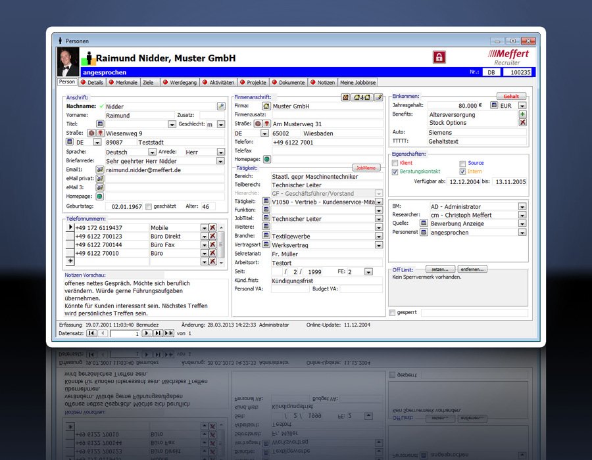Click the Verfügbar ab date field
Screen dimensions: 592x460
point(464,182)
